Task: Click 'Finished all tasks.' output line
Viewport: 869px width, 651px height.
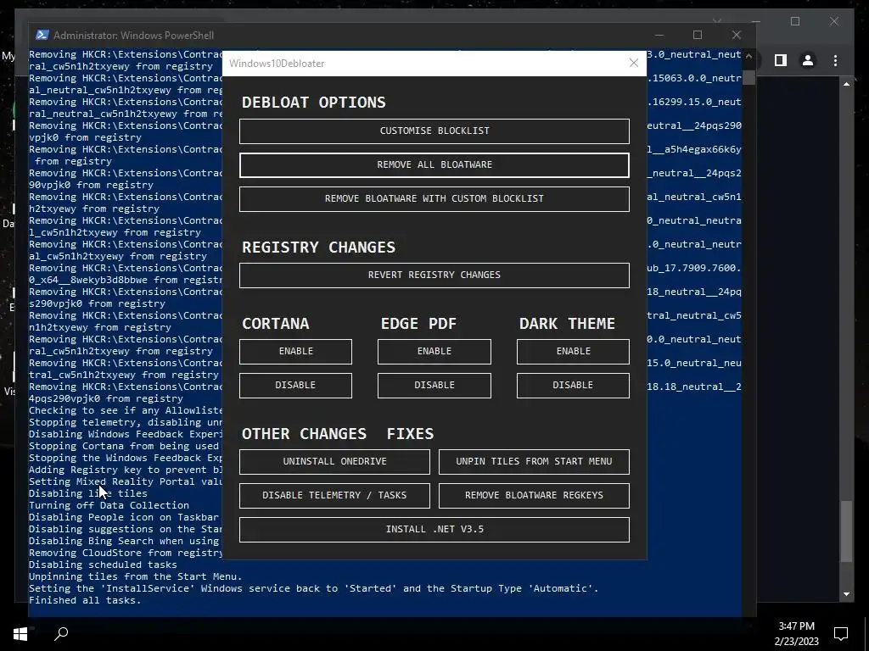Action: click(85, 600)
